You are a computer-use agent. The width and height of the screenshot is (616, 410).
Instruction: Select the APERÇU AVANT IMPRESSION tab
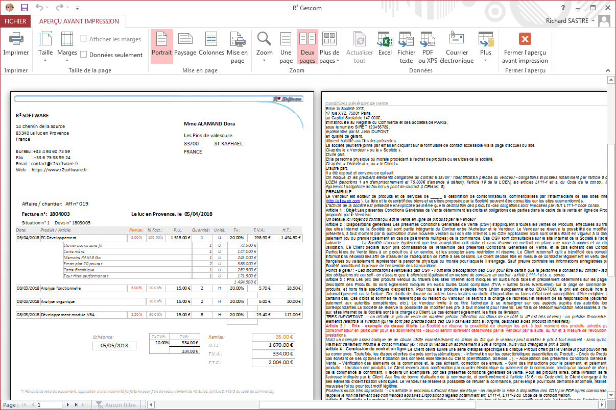[79, 21]
